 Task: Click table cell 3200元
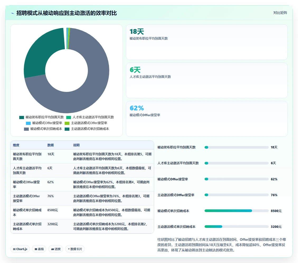(x=53, y=224)
